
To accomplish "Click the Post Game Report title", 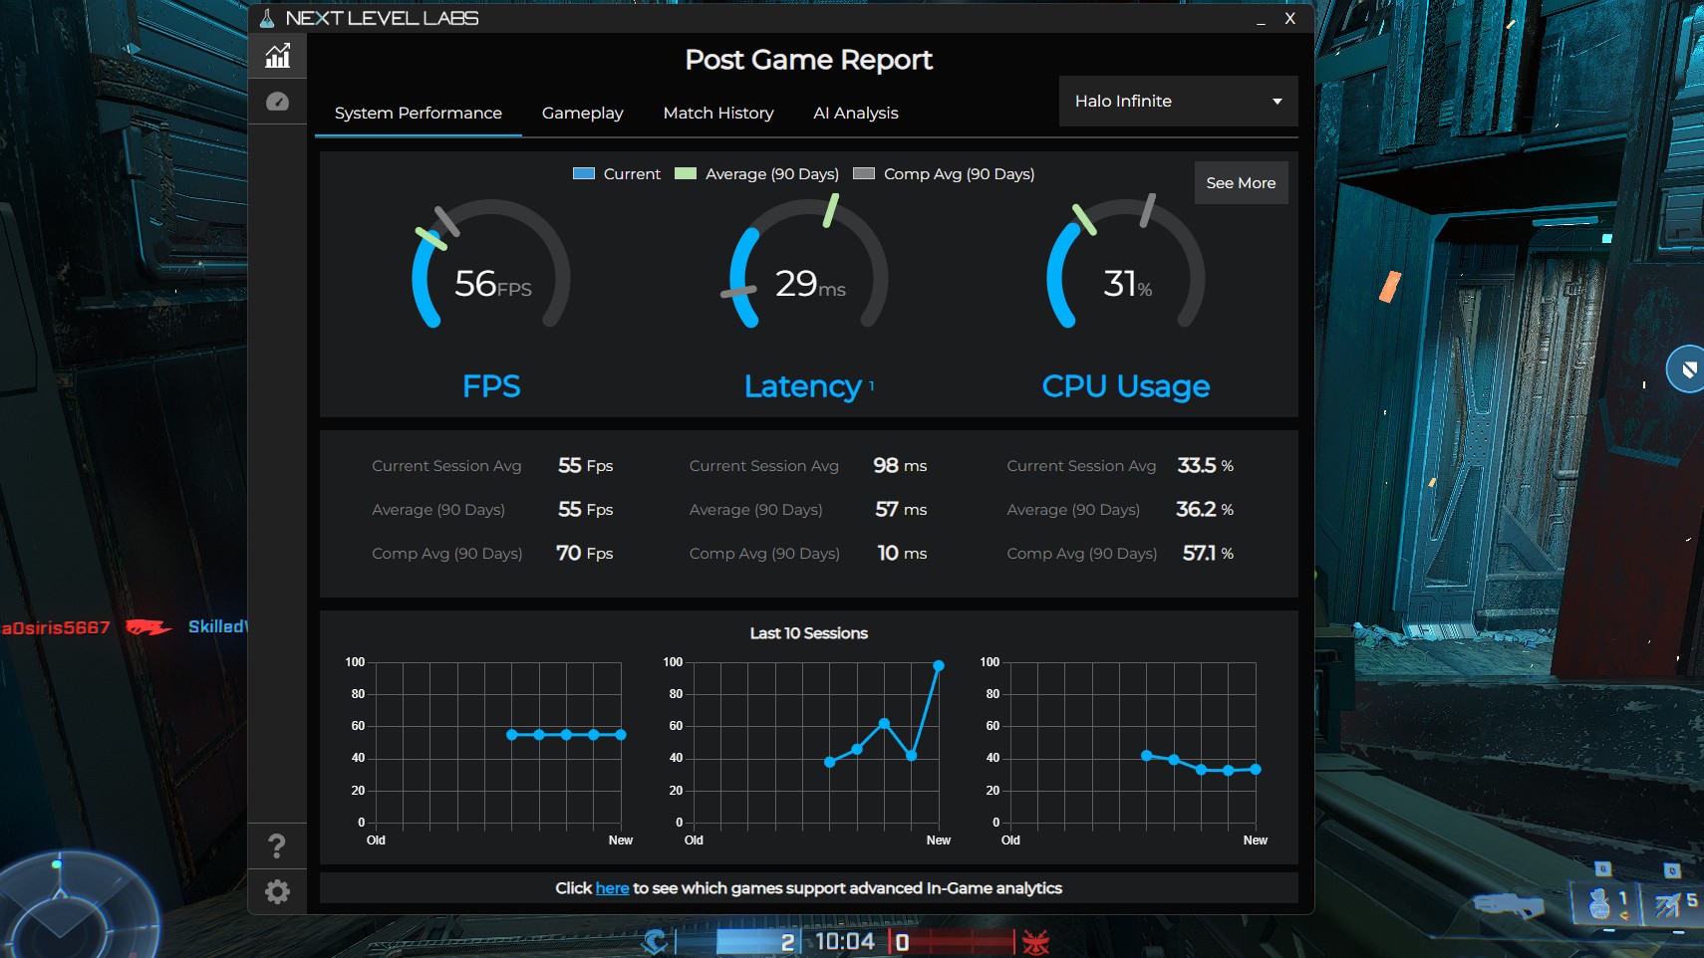I will point(808,60).
